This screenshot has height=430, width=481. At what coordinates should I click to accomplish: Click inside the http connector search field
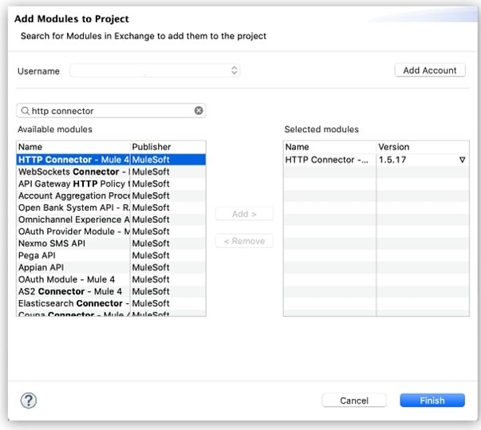point(111,111)
